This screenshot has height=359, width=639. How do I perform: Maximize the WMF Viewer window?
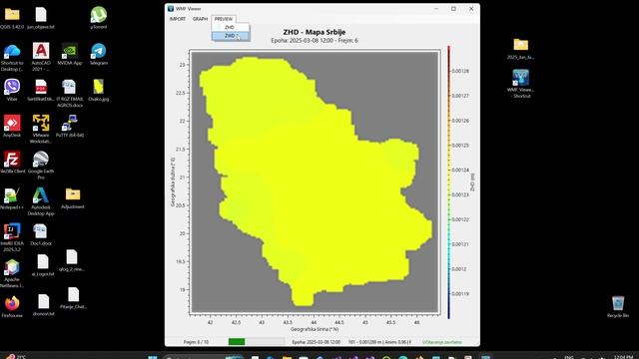(453, 9)
